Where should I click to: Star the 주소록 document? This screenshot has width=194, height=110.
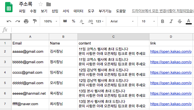pos(40,4)
